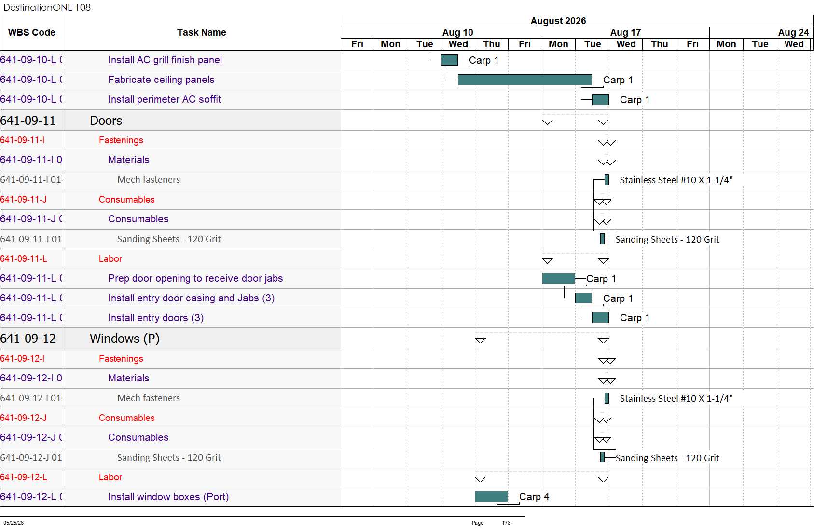Click the Prep door opening task bar
This screenshot has height=529, width=814.
click(558, 278)
